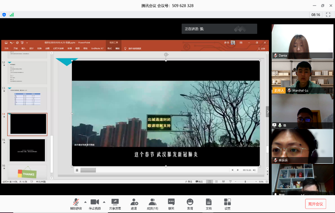Click the red Leave Meeting button
This screenshot has width=335, height=213.
[315, 204]
